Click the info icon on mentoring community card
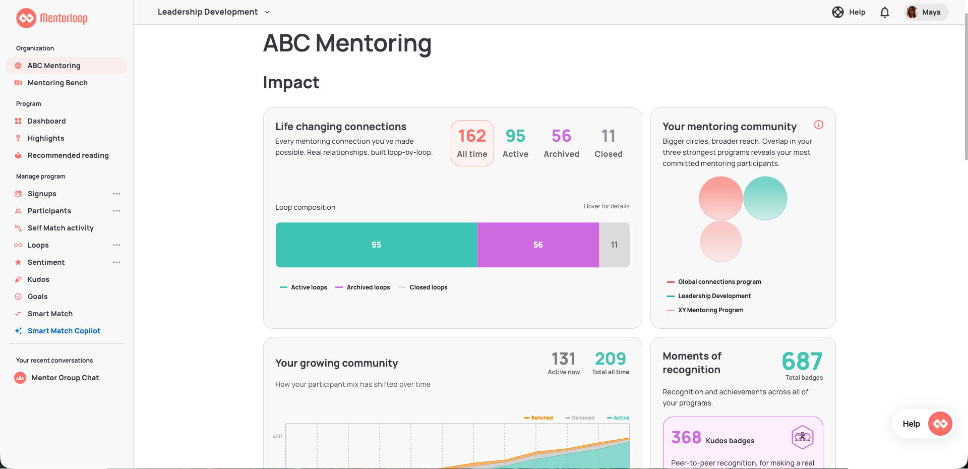 click(819, 125)
